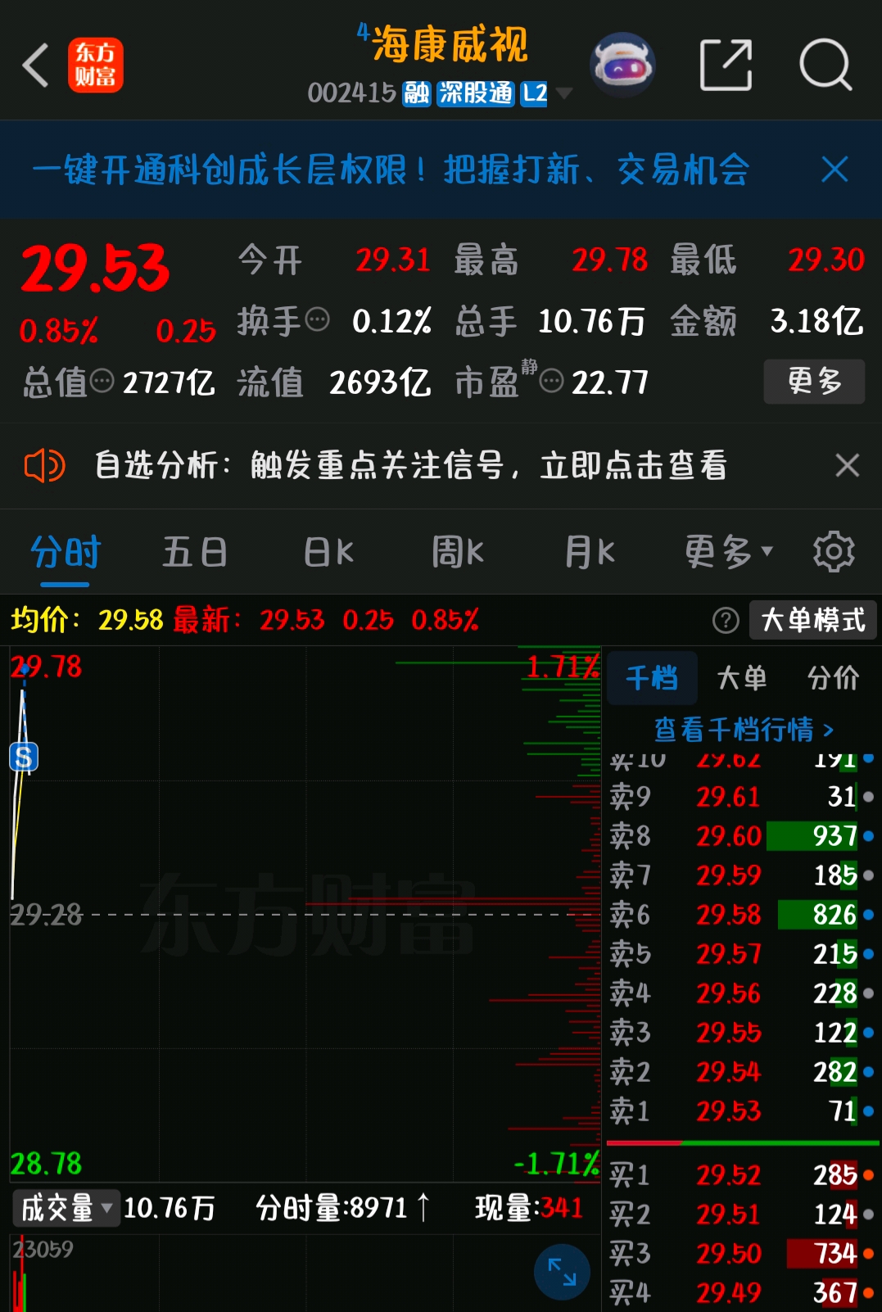Open the 成交量 indicator dropdown
Screen dimensions: 882x1312
(66, 1208)
